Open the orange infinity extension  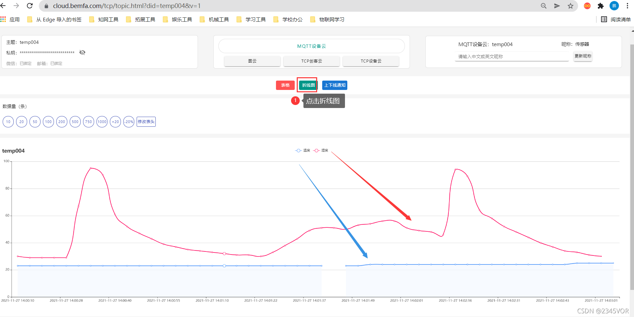point(587,6)
